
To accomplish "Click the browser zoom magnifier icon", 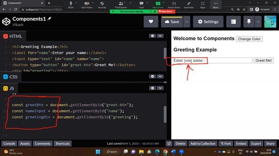I will pyautogui.click(x=232, y=10).
